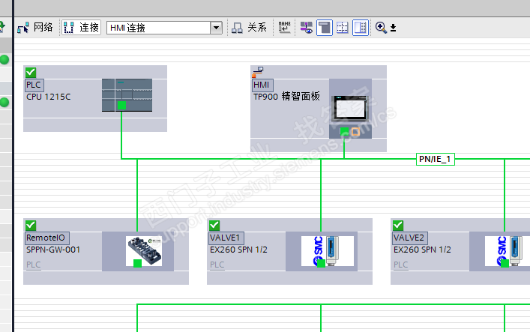Click the RemoteIO green checkmark
Viewport: 530px width, 332px height.
[31, 225]
